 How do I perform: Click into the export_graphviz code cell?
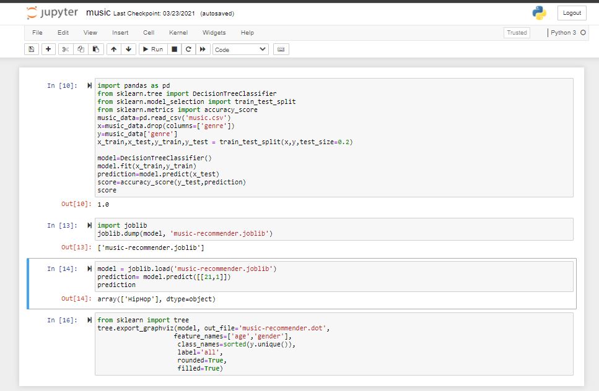(334, 344)
